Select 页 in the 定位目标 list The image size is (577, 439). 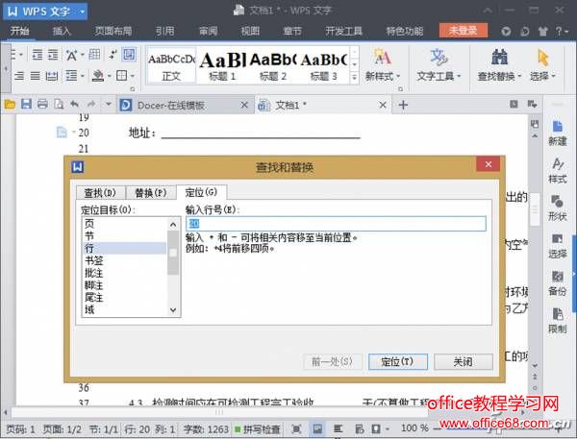[x=124, y=224]
